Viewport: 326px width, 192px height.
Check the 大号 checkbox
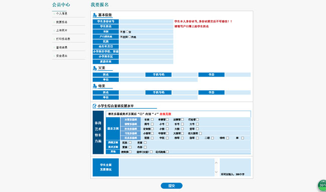pos(197,124)
